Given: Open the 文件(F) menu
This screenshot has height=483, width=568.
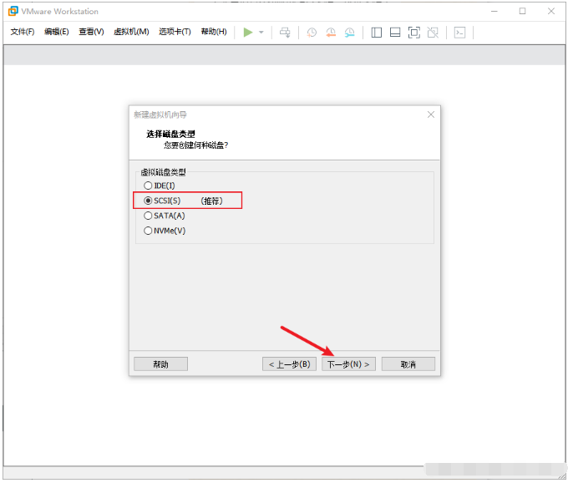Looking at the screenshot, I should (x=23, y=32).
